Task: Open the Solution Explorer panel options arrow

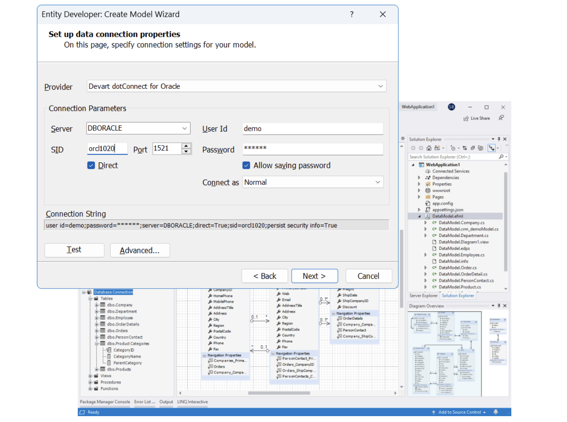Action: 493,139
